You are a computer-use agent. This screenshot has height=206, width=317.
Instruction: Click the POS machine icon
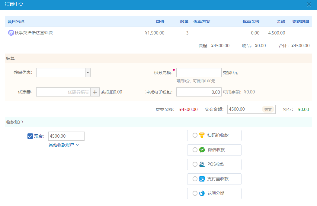(202, 165)
